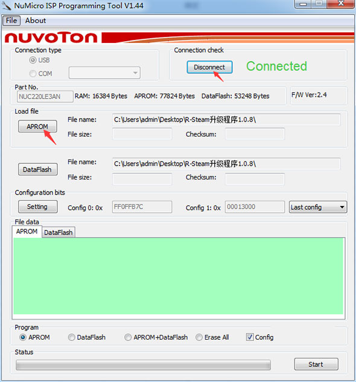Open the configuration bits Setting button
356x382 pixels.
pyautogui.click(x=37, y=207)
